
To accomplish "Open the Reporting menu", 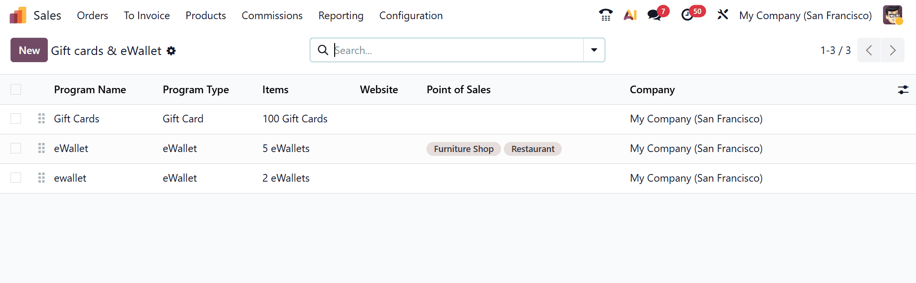I will click(341, 15).
